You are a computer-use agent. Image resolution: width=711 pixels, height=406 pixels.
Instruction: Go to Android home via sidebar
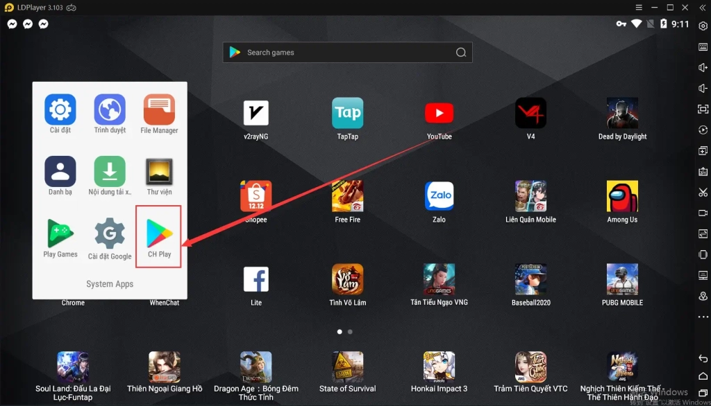(703, 376)
